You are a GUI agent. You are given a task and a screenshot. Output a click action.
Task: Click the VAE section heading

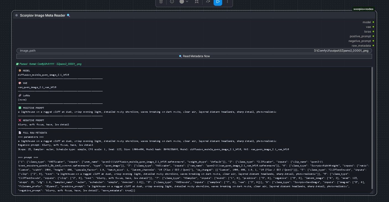coord(23,83)
